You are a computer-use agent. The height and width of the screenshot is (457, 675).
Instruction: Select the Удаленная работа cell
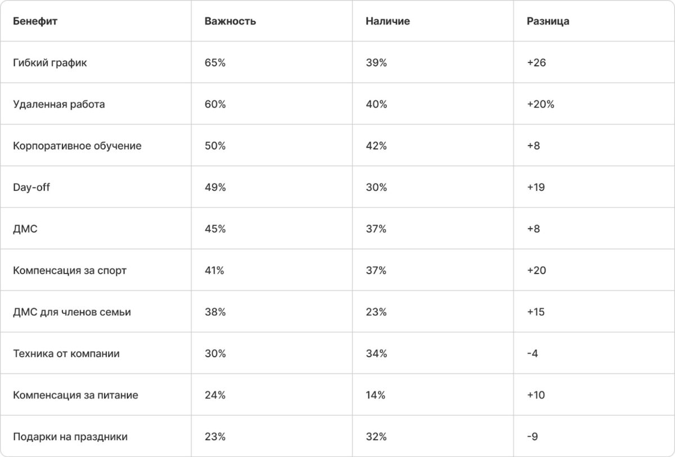click(x=58, y=105)
